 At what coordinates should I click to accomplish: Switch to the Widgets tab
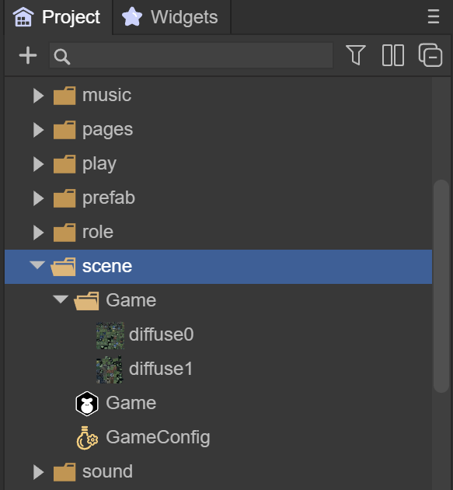tap(172, 17)
